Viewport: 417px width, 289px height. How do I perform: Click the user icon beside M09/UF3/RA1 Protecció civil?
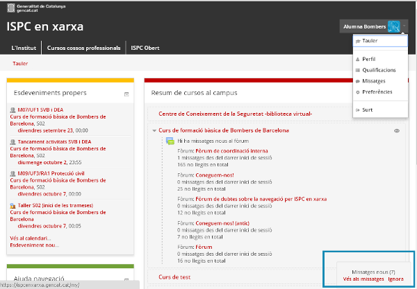[13, 173]
